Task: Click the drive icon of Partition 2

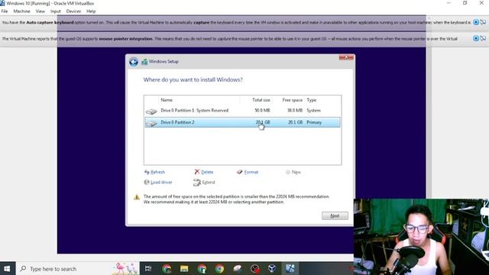Action: point(151,123)
